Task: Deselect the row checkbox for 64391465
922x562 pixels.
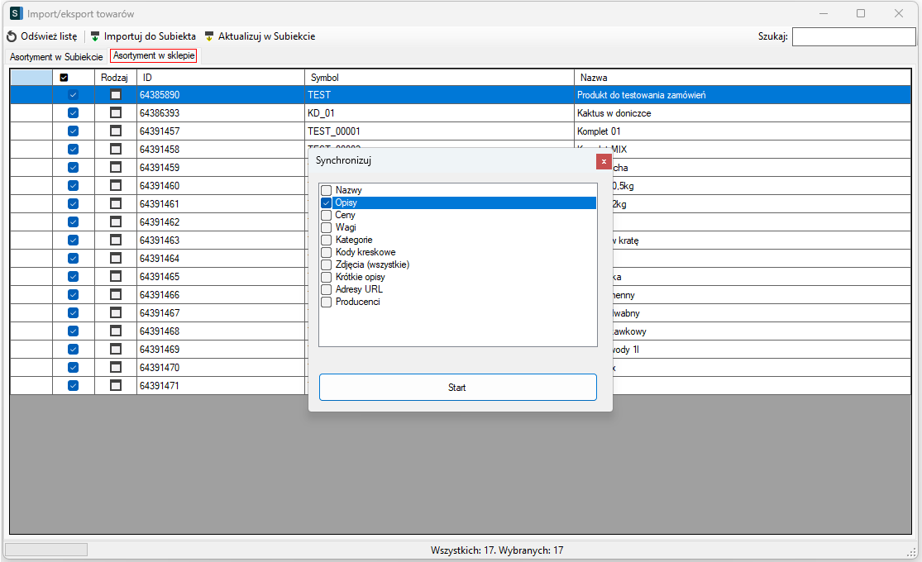Action: coord(73,277)
